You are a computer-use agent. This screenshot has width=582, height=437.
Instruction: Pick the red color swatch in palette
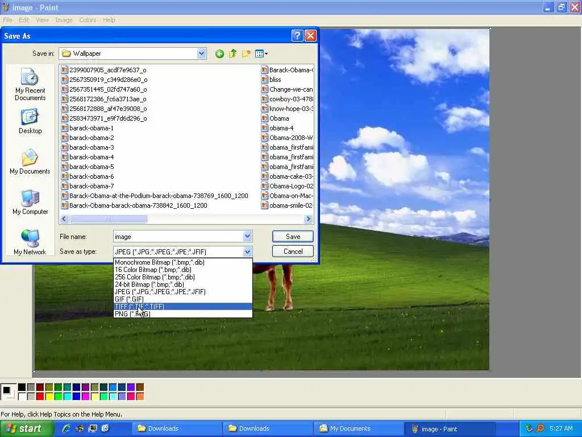(x=40, y=397)
